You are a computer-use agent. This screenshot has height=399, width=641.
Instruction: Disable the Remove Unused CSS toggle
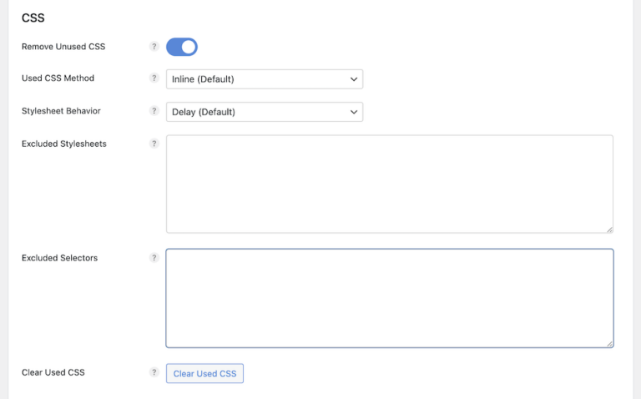[182, 47]
